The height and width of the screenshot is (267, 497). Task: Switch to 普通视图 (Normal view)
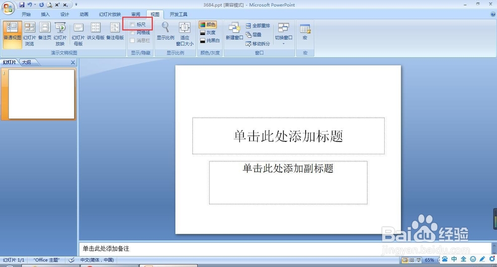tap(12, 34)
